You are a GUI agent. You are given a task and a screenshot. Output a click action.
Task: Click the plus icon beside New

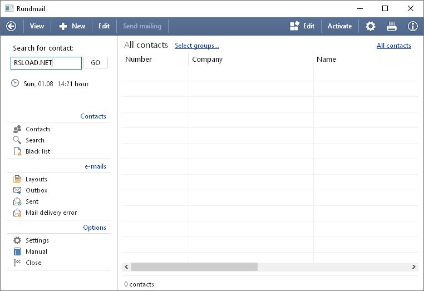63,26
